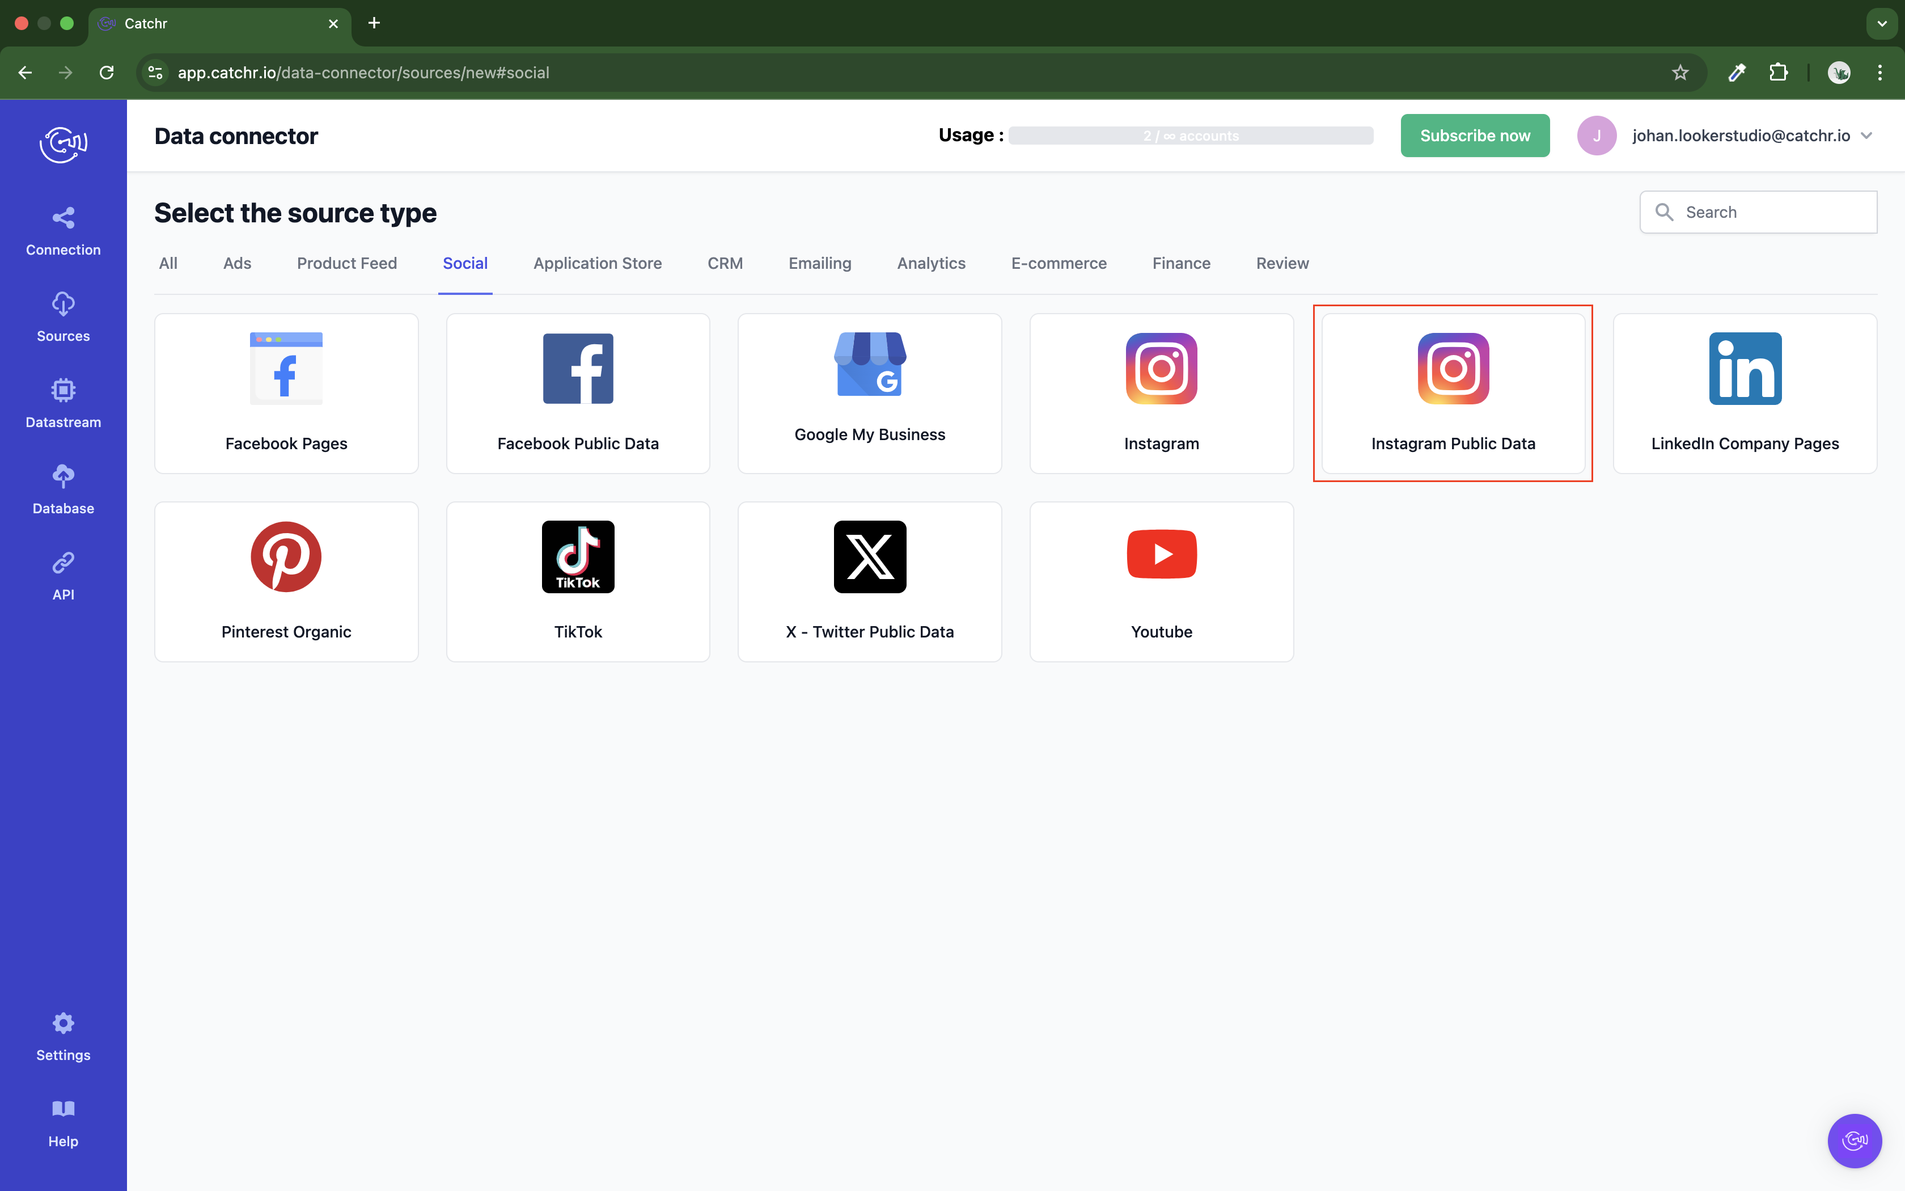Go back with the browser arrow
This screenshot has width=1905, height=1191.
tap(25, 73)
